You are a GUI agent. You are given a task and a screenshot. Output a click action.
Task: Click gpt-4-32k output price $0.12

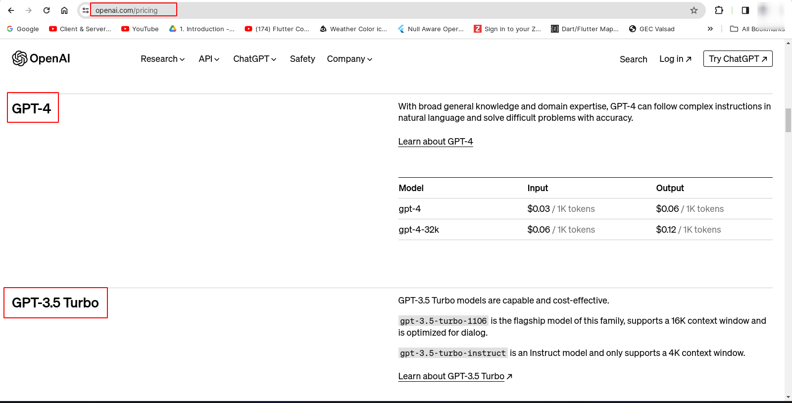[666, 230]
